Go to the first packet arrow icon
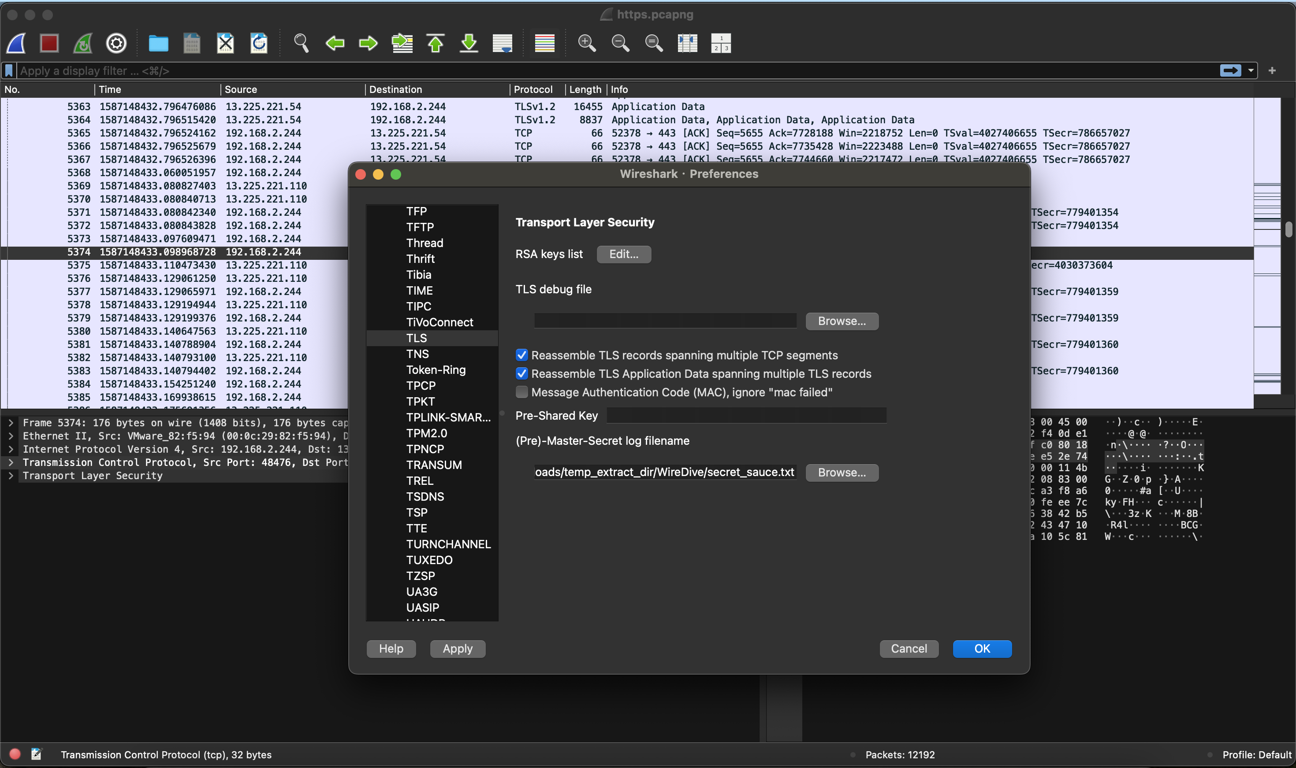 pos(435,43)
